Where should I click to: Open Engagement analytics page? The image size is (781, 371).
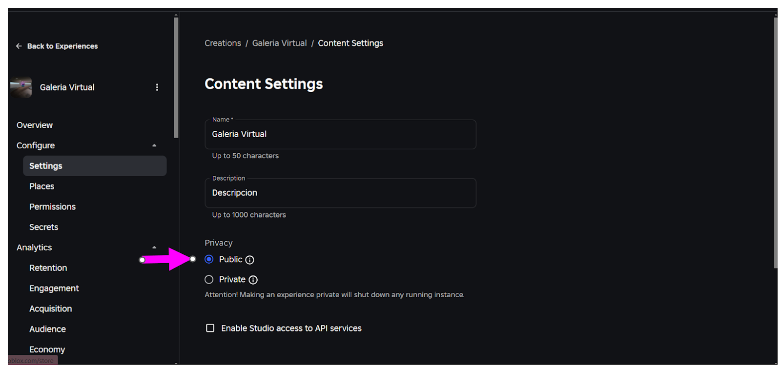[x=54, y=289]
